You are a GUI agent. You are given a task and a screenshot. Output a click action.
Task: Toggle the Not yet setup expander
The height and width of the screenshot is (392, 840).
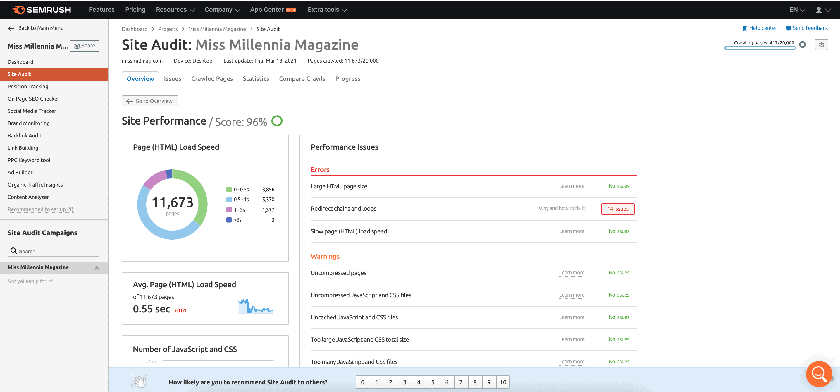(x=30, y=281)
